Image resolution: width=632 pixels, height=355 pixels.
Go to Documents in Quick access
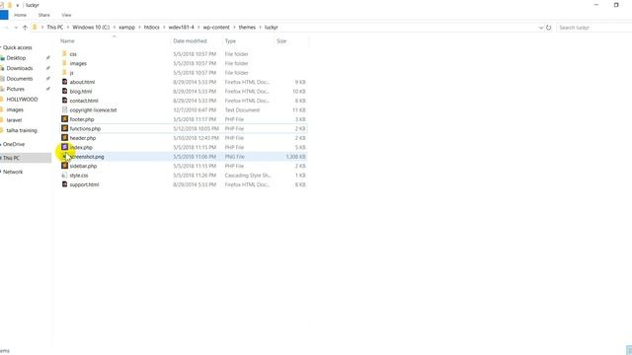(20, 79)
